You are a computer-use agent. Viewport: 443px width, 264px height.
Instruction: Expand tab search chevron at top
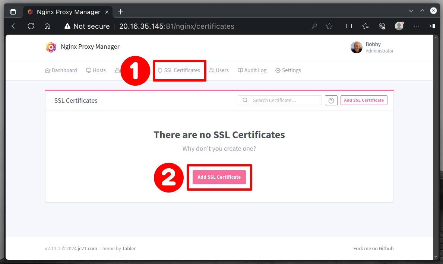coord(411,11)
